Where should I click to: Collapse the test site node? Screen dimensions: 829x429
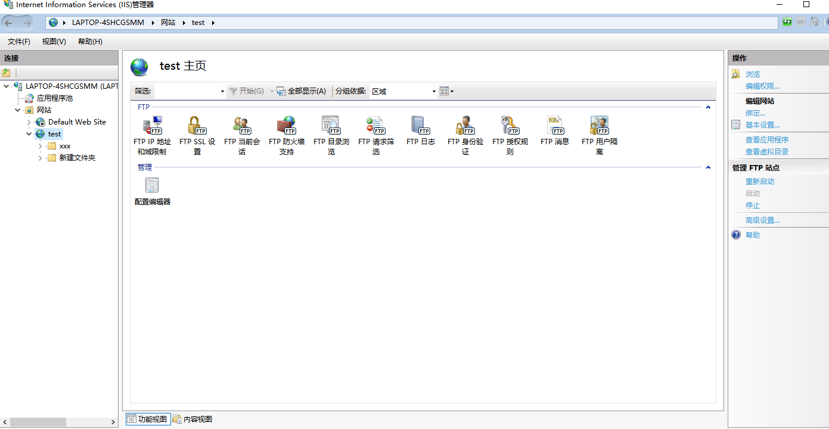click(29, 134)
